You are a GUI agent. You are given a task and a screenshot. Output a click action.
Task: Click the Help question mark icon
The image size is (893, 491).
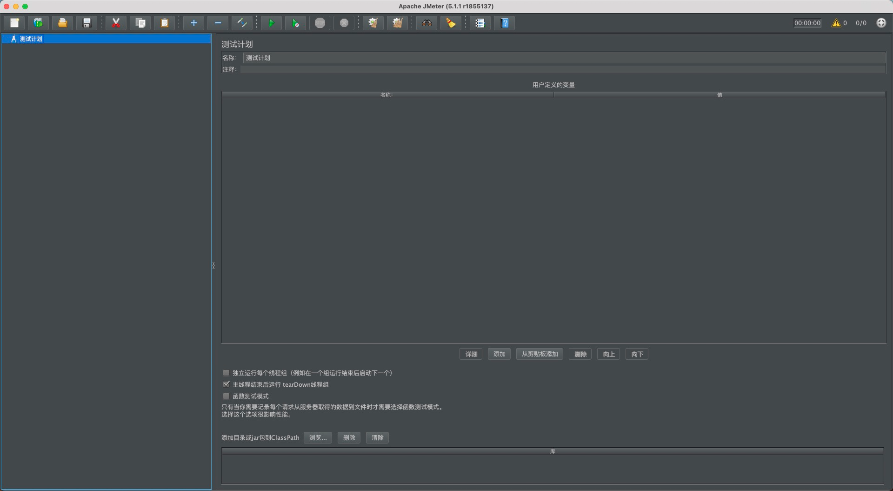[x=504, y=23]
